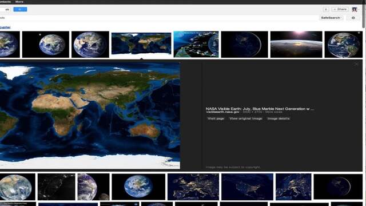
Task: Open Contacts in the top black bar
Action: (5, 2)
